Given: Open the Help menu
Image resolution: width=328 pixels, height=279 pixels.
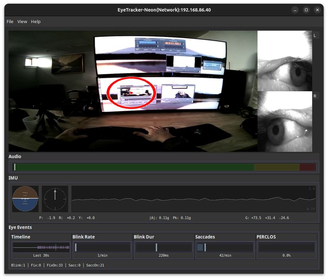Looking at the screenshot, I should click(x=36, y=21).
